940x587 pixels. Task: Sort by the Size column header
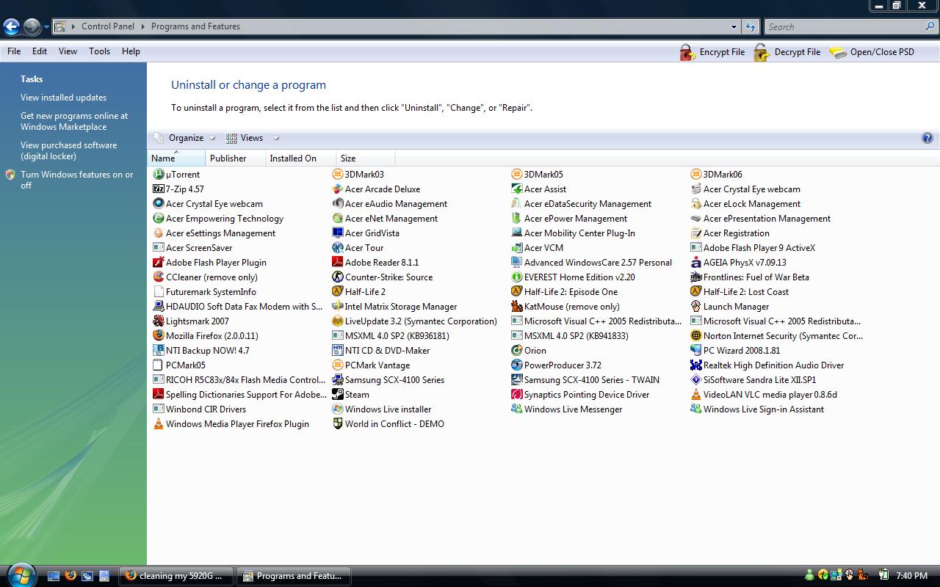point(366,158)
